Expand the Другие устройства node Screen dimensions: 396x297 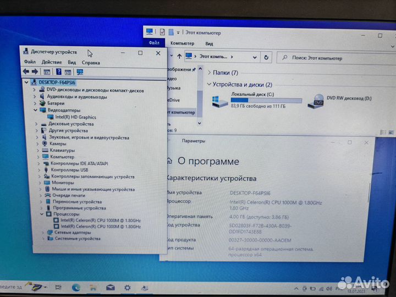click(x=37, y=130)
